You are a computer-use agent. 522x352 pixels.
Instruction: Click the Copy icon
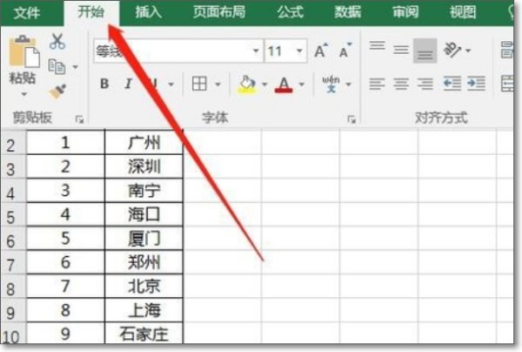(57, 67)
